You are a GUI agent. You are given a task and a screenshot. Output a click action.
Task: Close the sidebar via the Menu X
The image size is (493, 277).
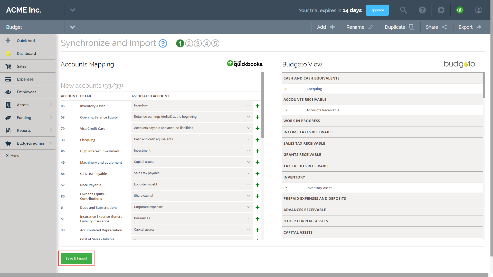click(8, 155)
